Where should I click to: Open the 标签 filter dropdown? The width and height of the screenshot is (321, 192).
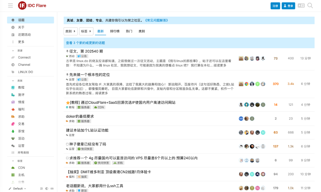pyautogui.click(x=86, y=31)
